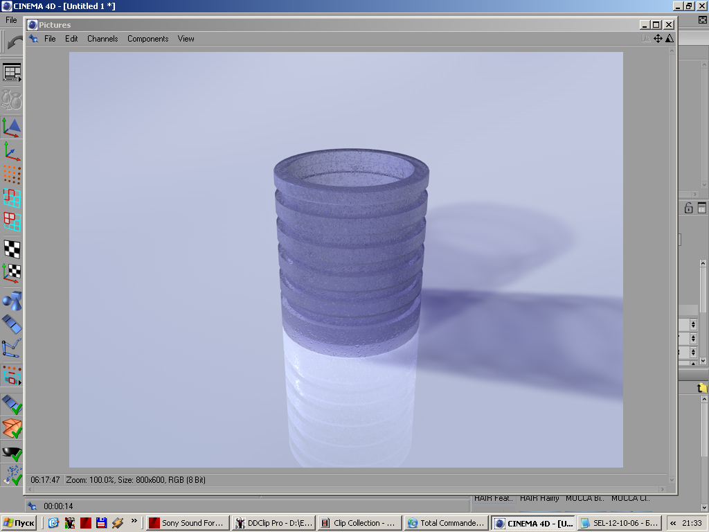Image resolution: width=709 pixels, height=532 pixels.
Task: Select the points mode tool
Action: (12, 174)
